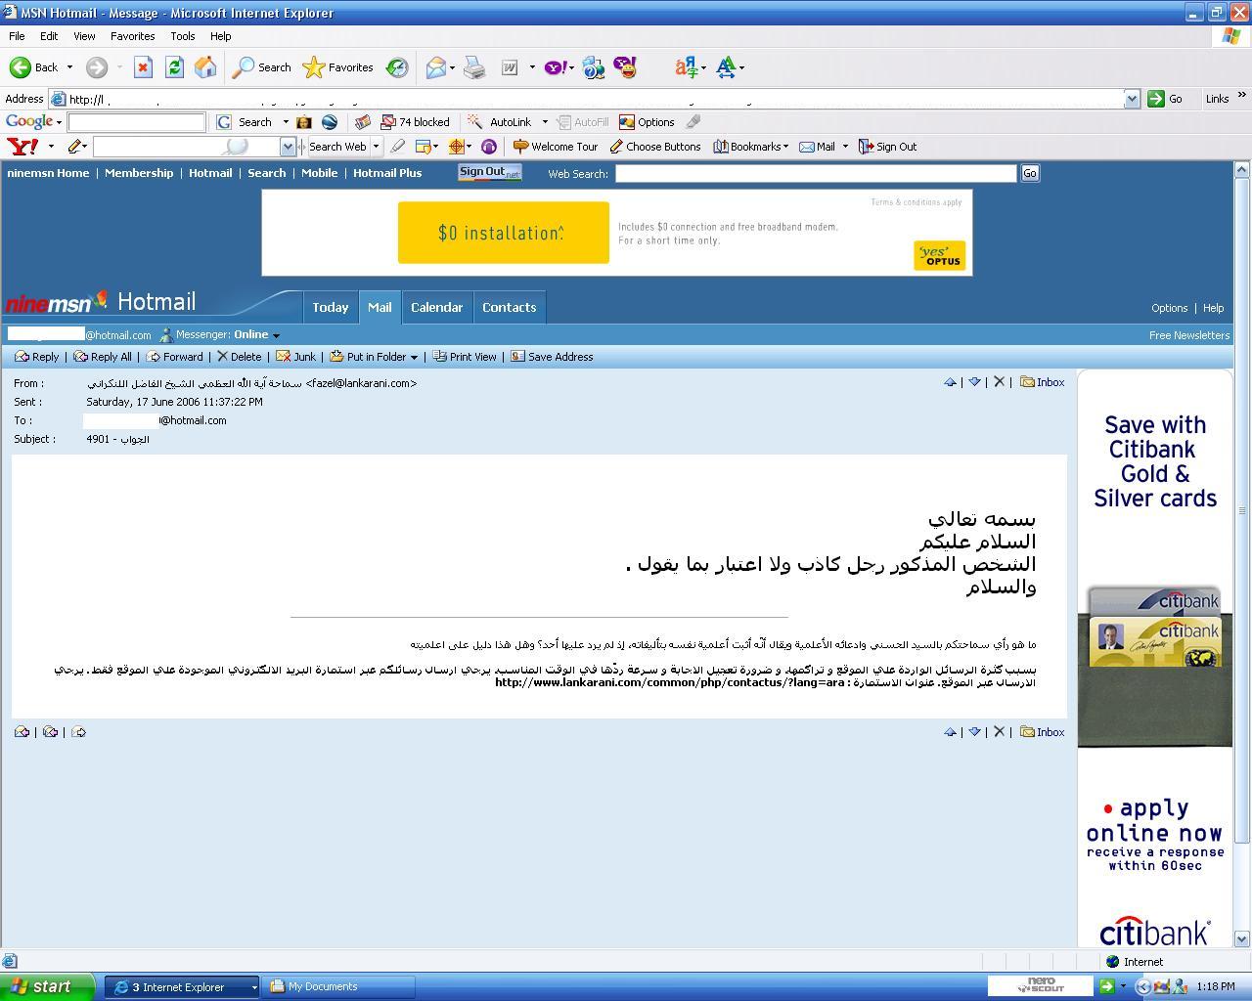Click the Print icon in toolbar
Screen dimensions: 1252x1001
pyautogui.click(x=474, y=67)
